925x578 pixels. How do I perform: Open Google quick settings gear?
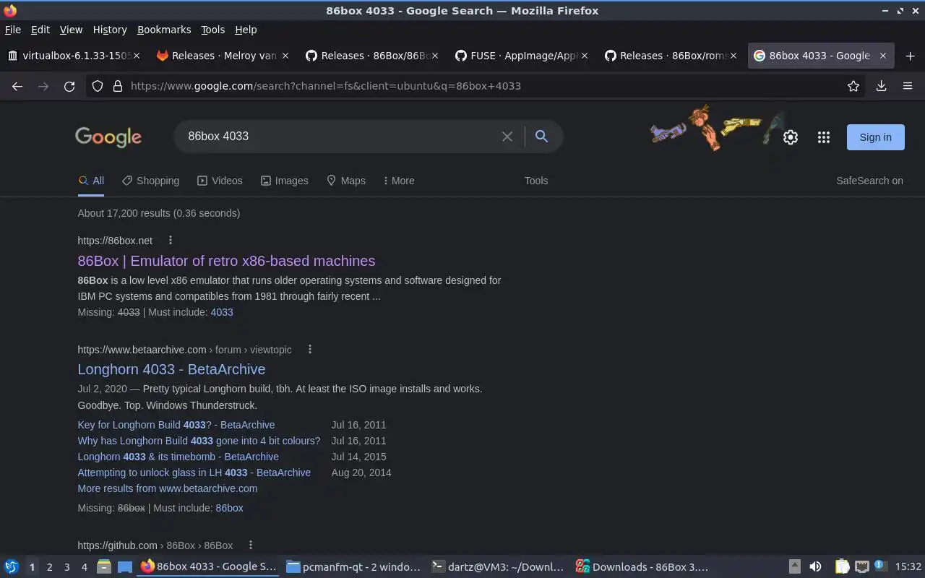pos(791,137)
